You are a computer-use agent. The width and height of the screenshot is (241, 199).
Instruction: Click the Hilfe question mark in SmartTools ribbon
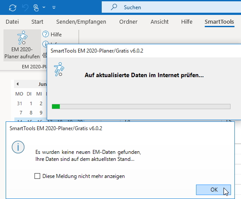point(45,34)
